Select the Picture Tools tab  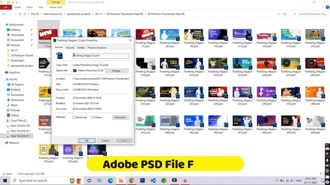[56, 7]
